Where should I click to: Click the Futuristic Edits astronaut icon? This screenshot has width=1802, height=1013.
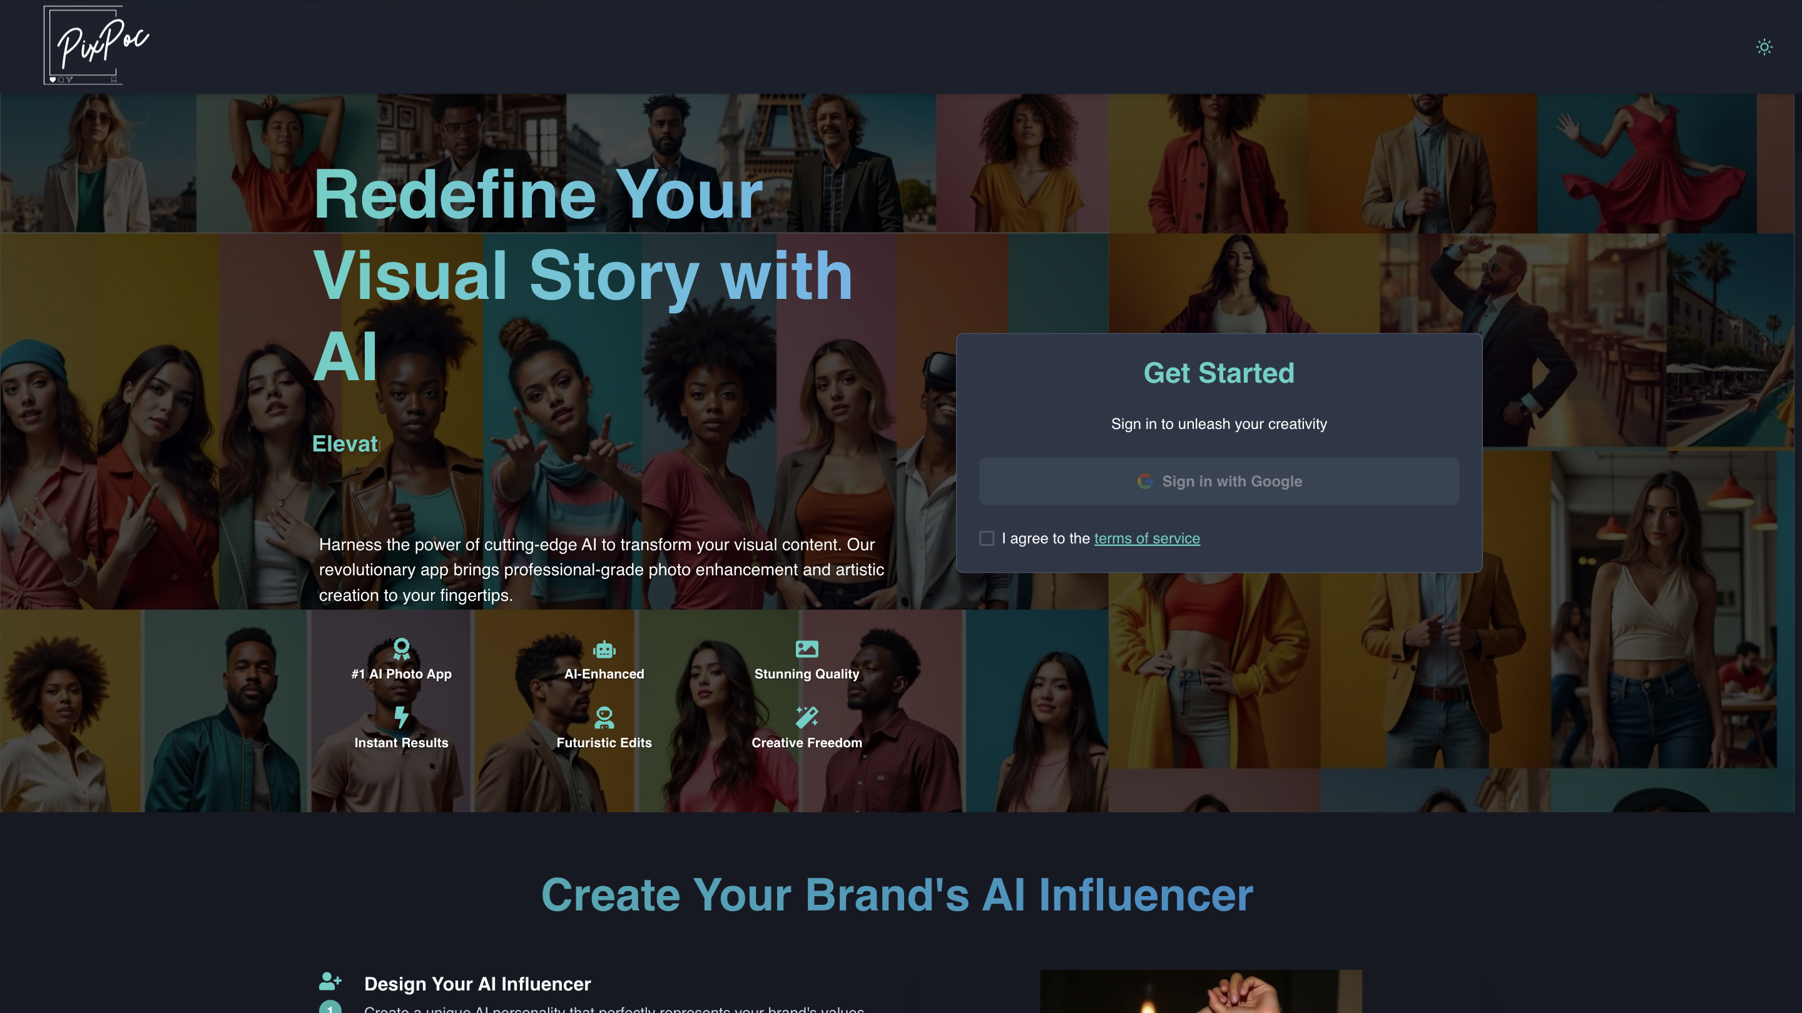[604, 717]
